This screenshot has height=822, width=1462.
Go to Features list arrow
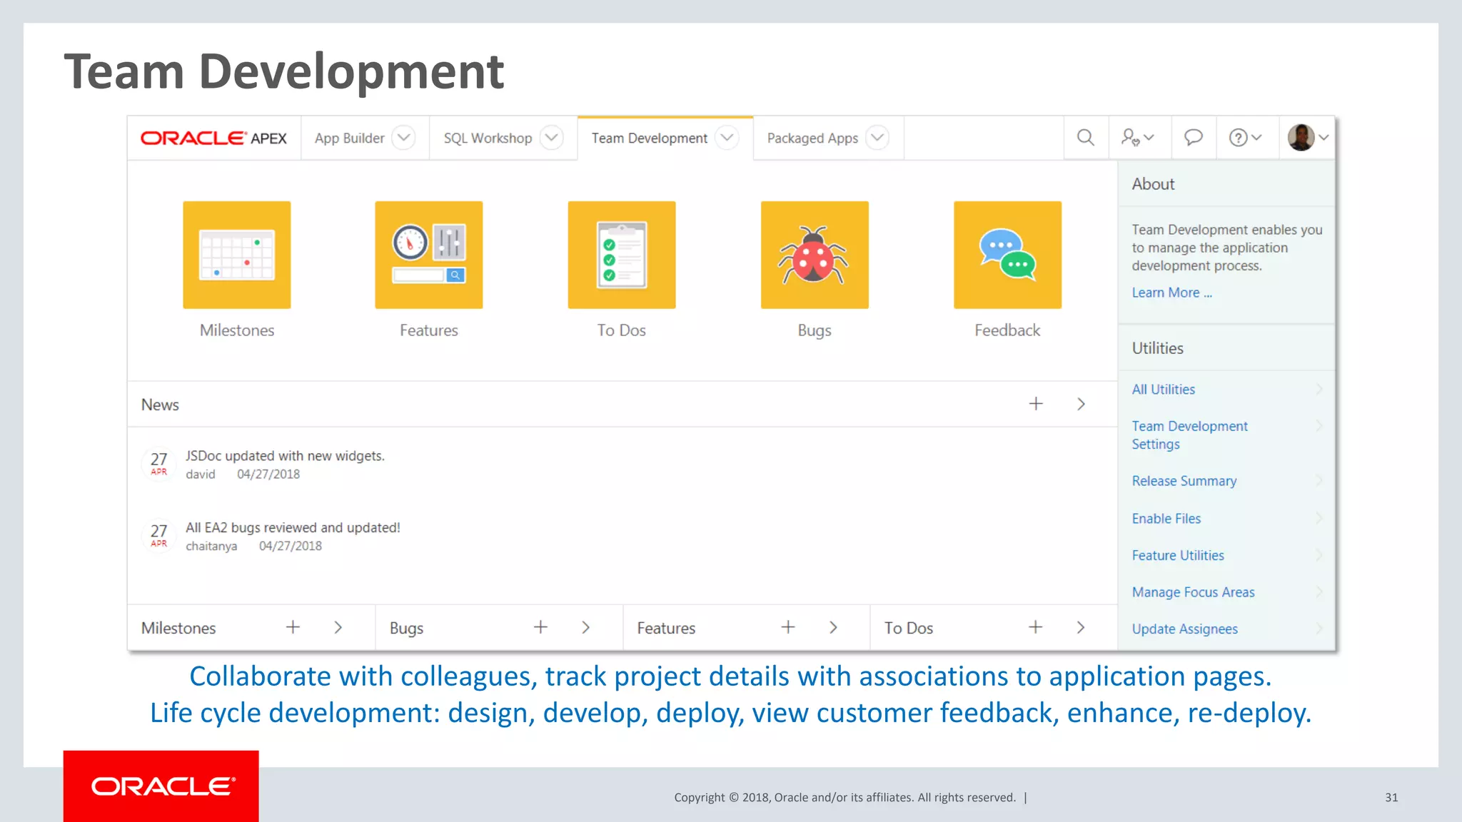coord(833,627)
